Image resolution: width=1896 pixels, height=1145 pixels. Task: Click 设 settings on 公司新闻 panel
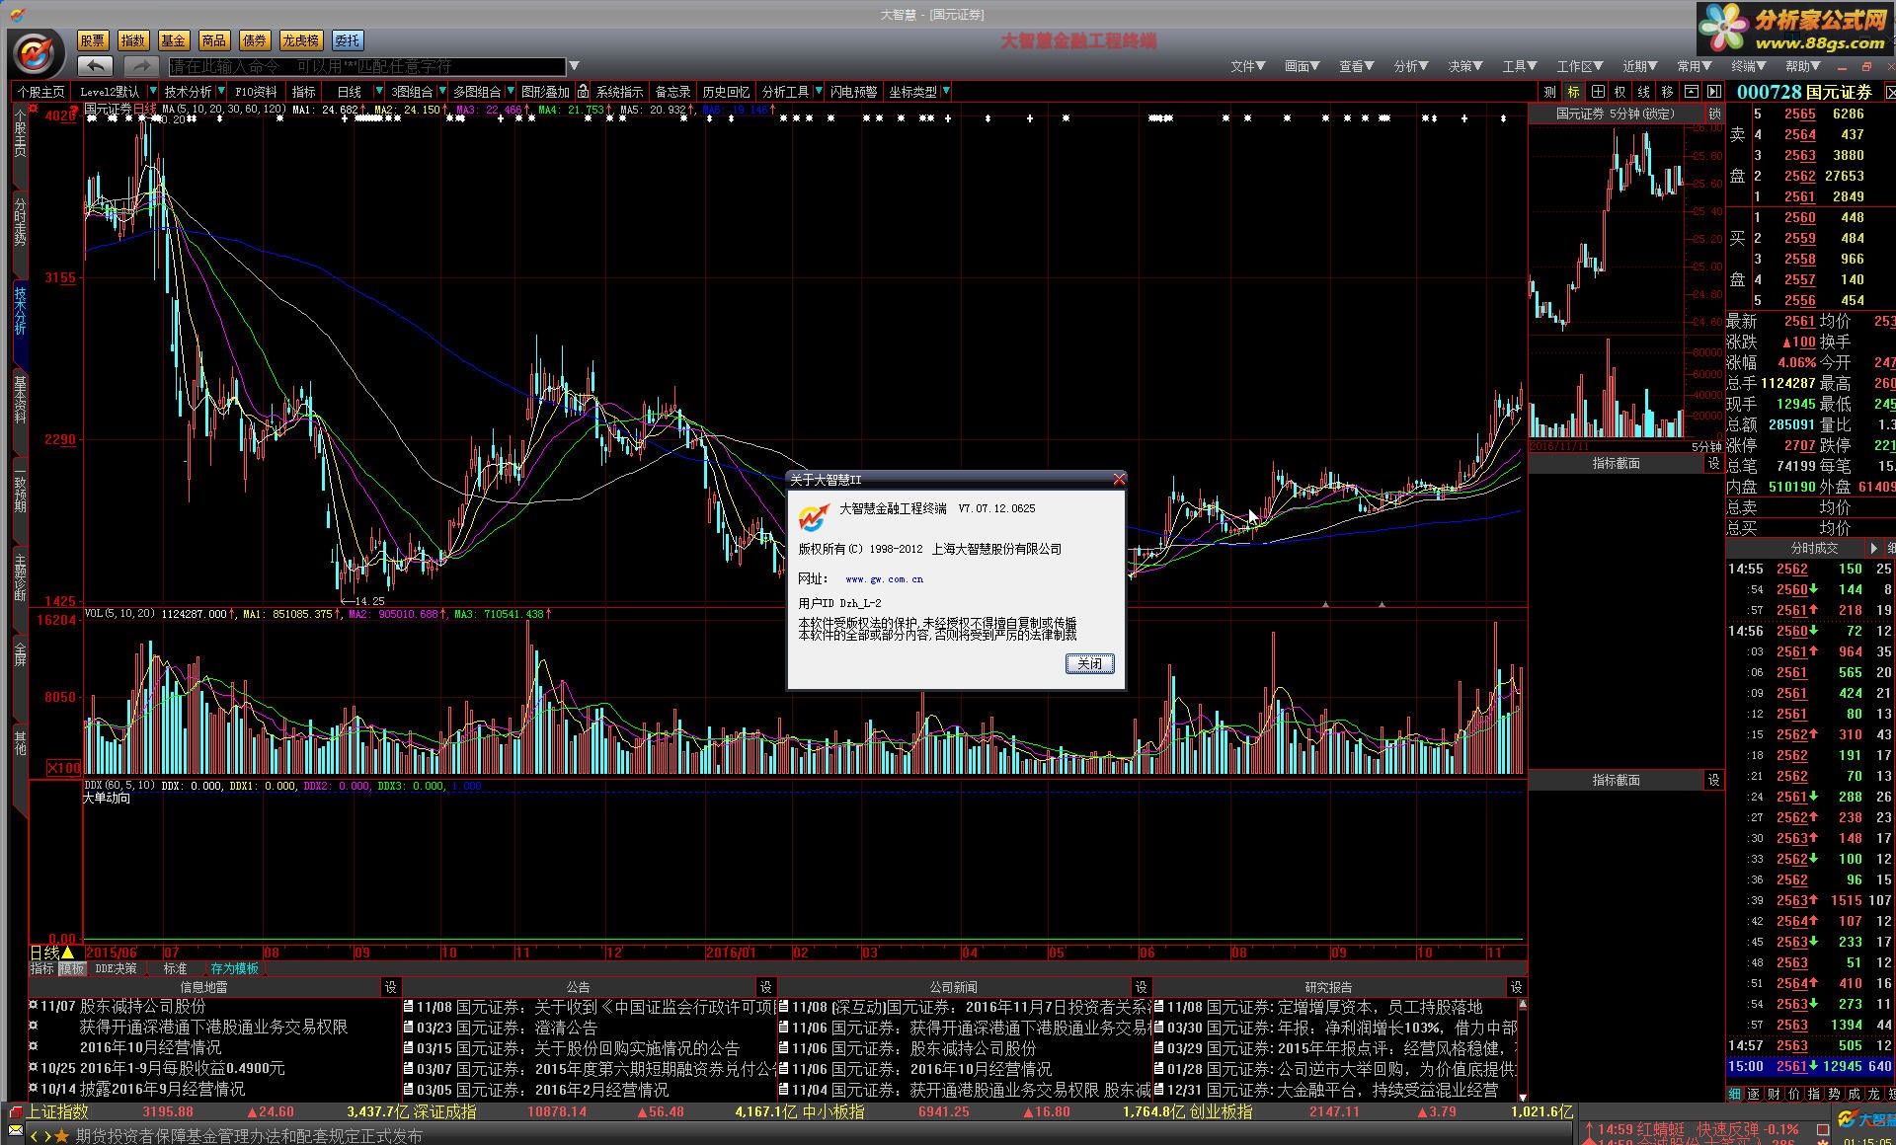[1141, 987]
